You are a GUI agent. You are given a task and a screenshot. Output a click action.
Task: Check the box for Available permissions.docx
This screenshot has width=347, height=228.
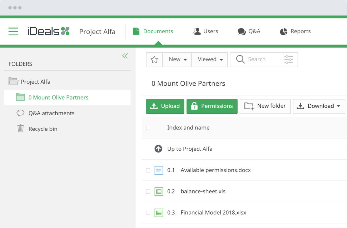click(148, 170)
